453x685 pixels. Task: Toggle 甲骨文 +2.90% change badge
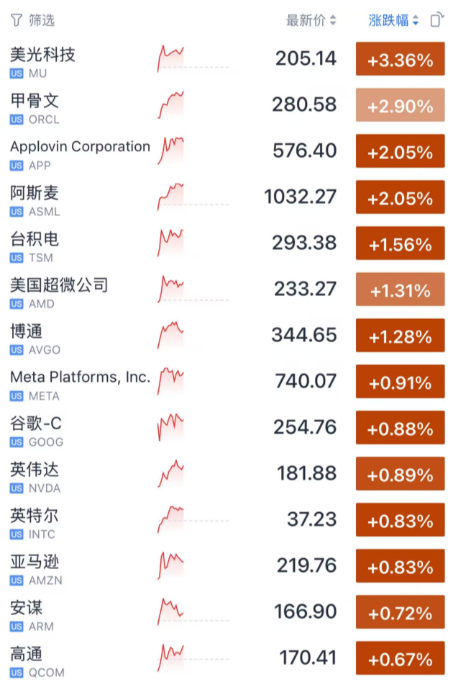tap(400, 106)
